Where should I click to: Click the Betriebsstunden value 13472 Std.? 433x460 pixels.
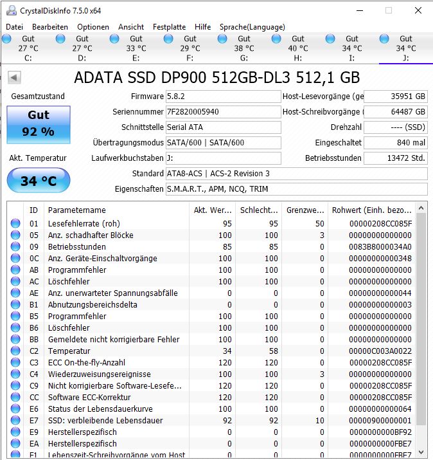pos(396,158)
